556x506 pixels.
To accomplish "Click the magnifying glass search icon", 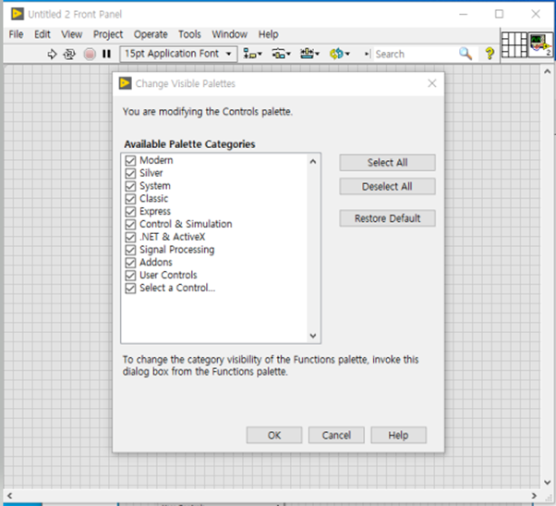I will click(x=465, y=54).
